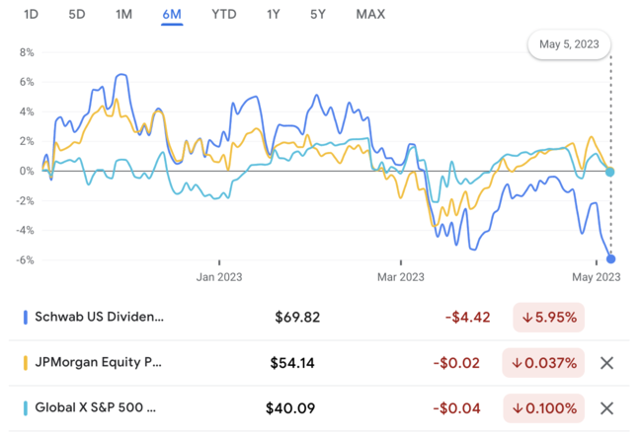Click the yellow JPMorgan color indicator bar
The image size is (642, 438).
pos(26,363)
